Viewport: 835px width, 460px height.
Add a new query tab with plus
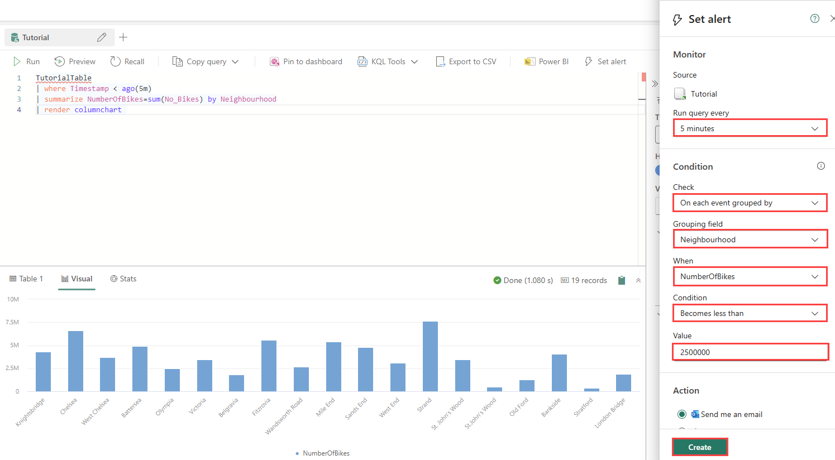[x=123, y=37]
